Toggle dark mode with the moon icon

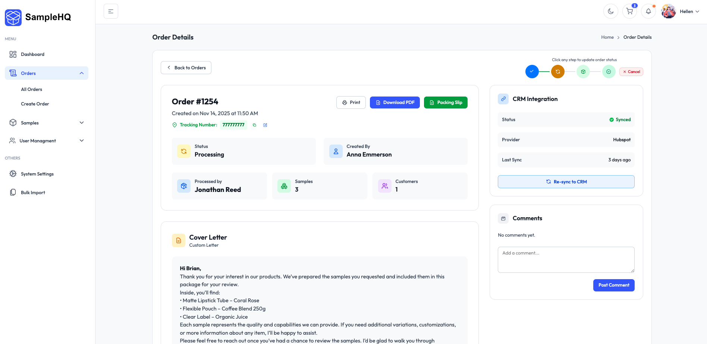pos(610,11)
